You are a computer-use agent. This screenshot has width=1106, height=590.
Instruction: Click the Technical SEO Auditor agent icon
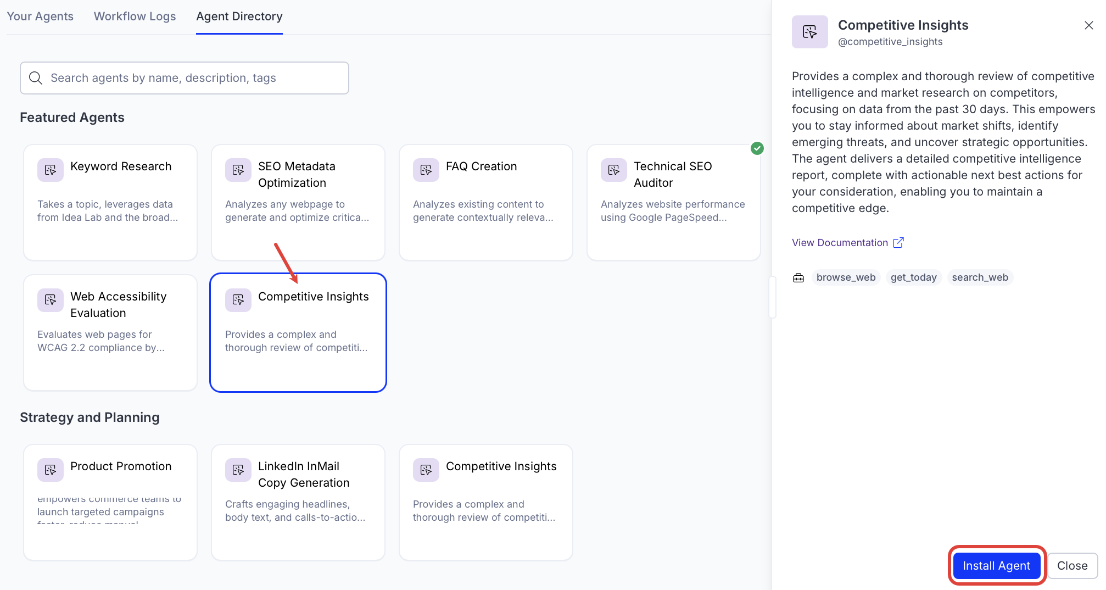click(x=613, y=170)
